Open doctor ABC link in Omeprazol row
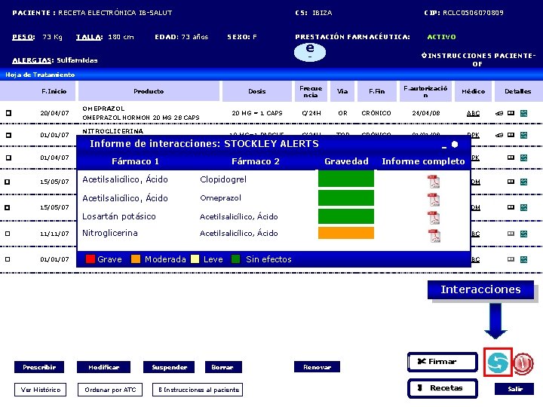Screen dimensions: 543x407 pyautogui.click(x=473, y=113)
